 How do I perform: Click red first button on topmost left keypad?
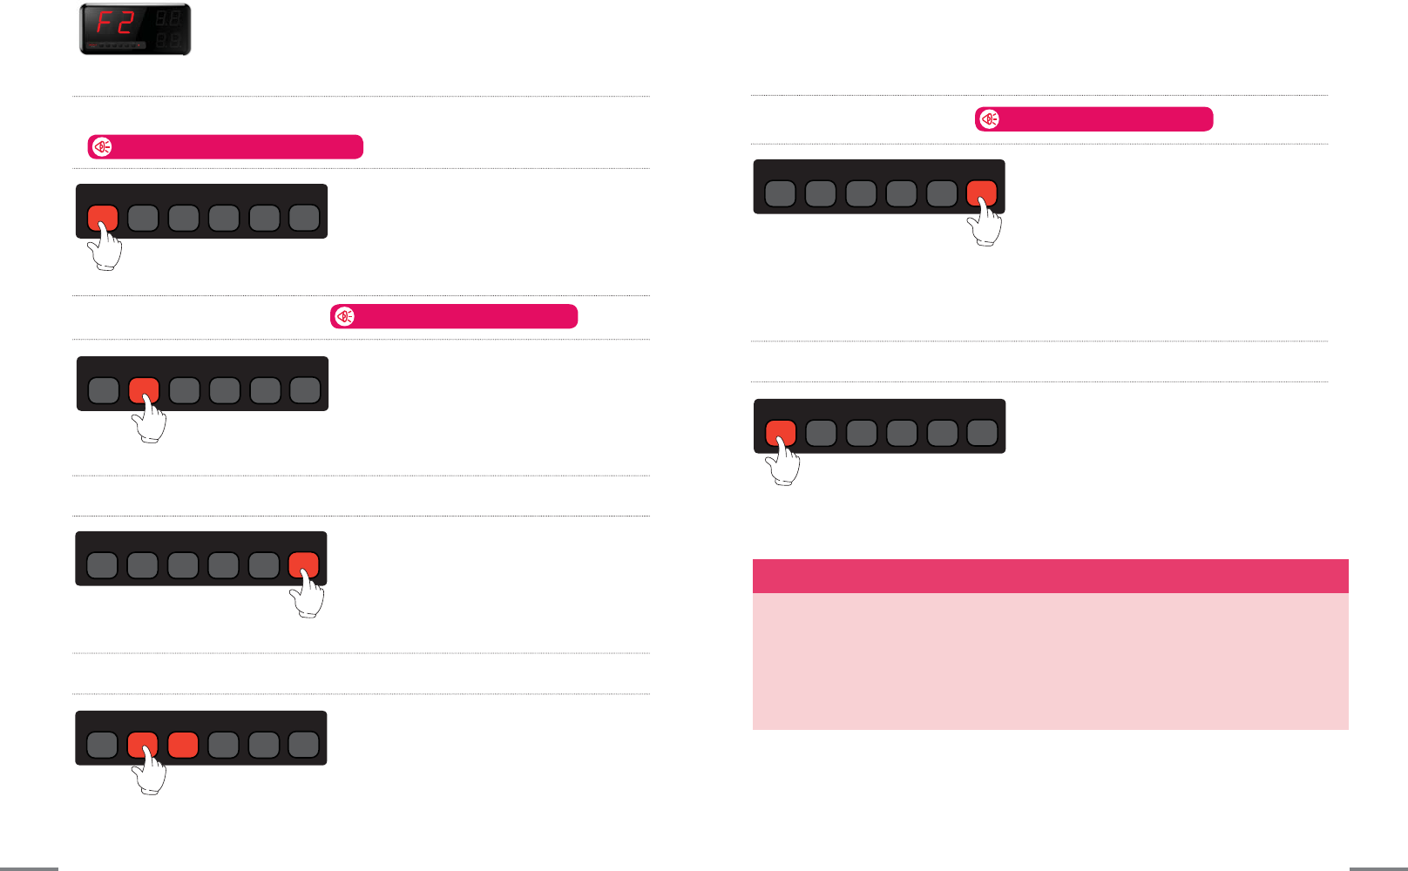(x=103, y=218)
